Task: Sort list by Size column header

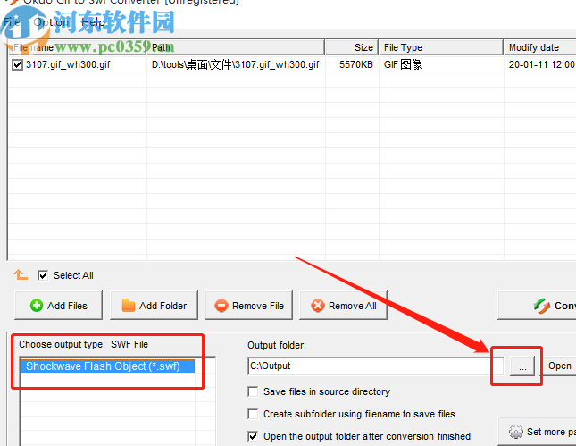Action: (352, 47)
